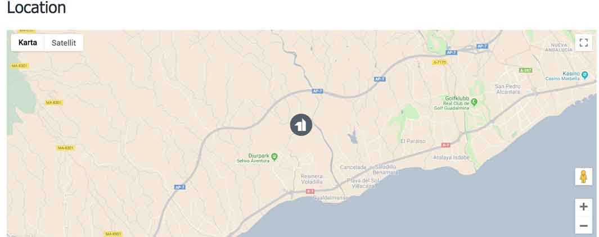Click the Cancelada place label
The height and width of the screenshot is (237, 599).
(x=353, y=167)
